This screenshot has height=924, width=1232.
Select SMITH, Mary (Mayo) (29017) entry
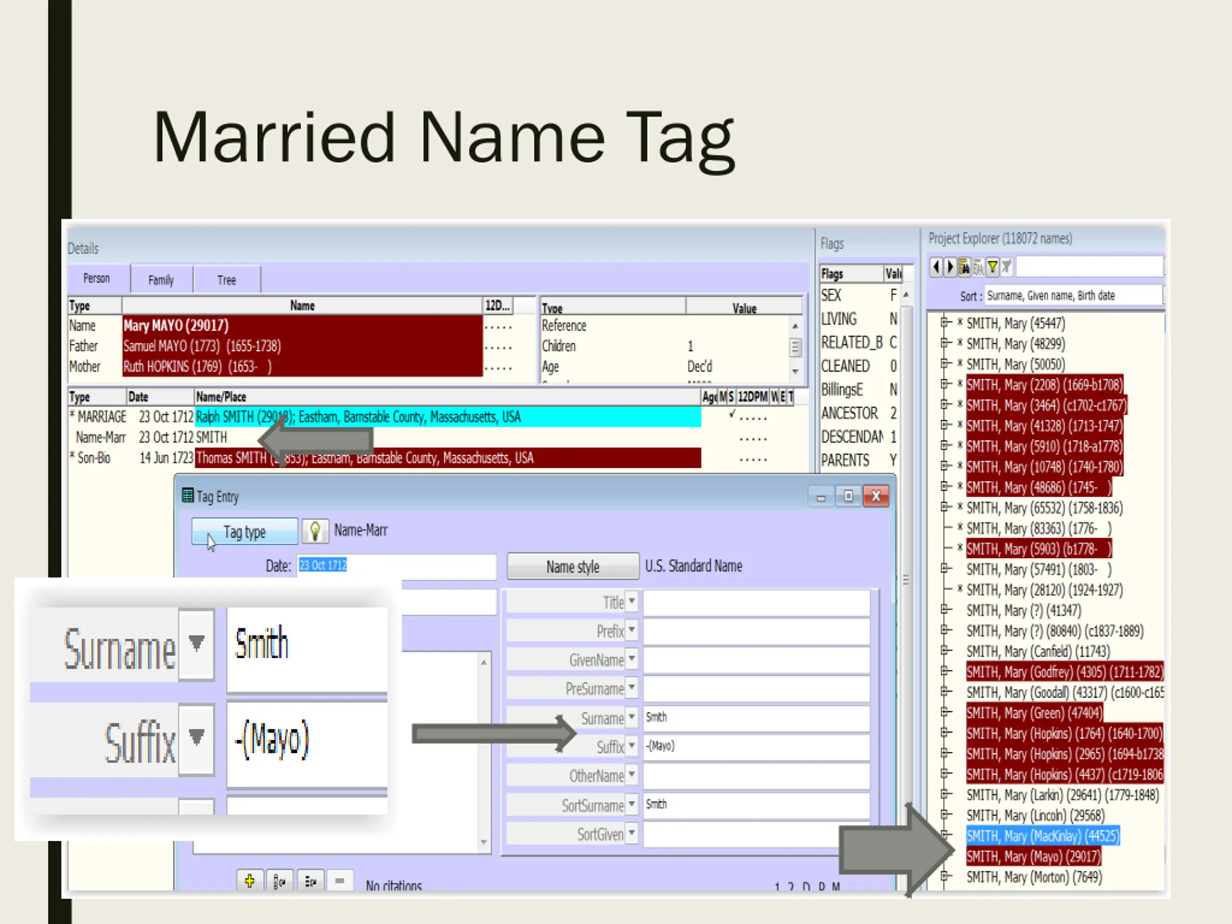[x=1033, y=856]
